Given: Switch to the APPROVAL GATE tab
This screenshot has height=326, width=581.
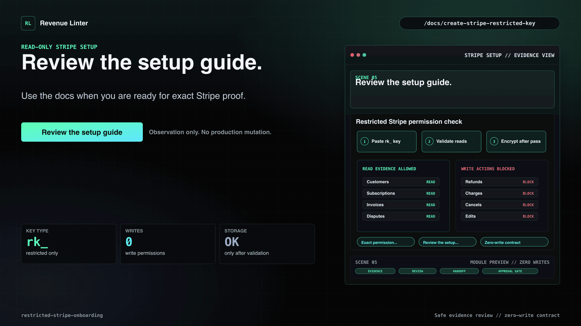Looking at the screenshot, I should [510, 271].
